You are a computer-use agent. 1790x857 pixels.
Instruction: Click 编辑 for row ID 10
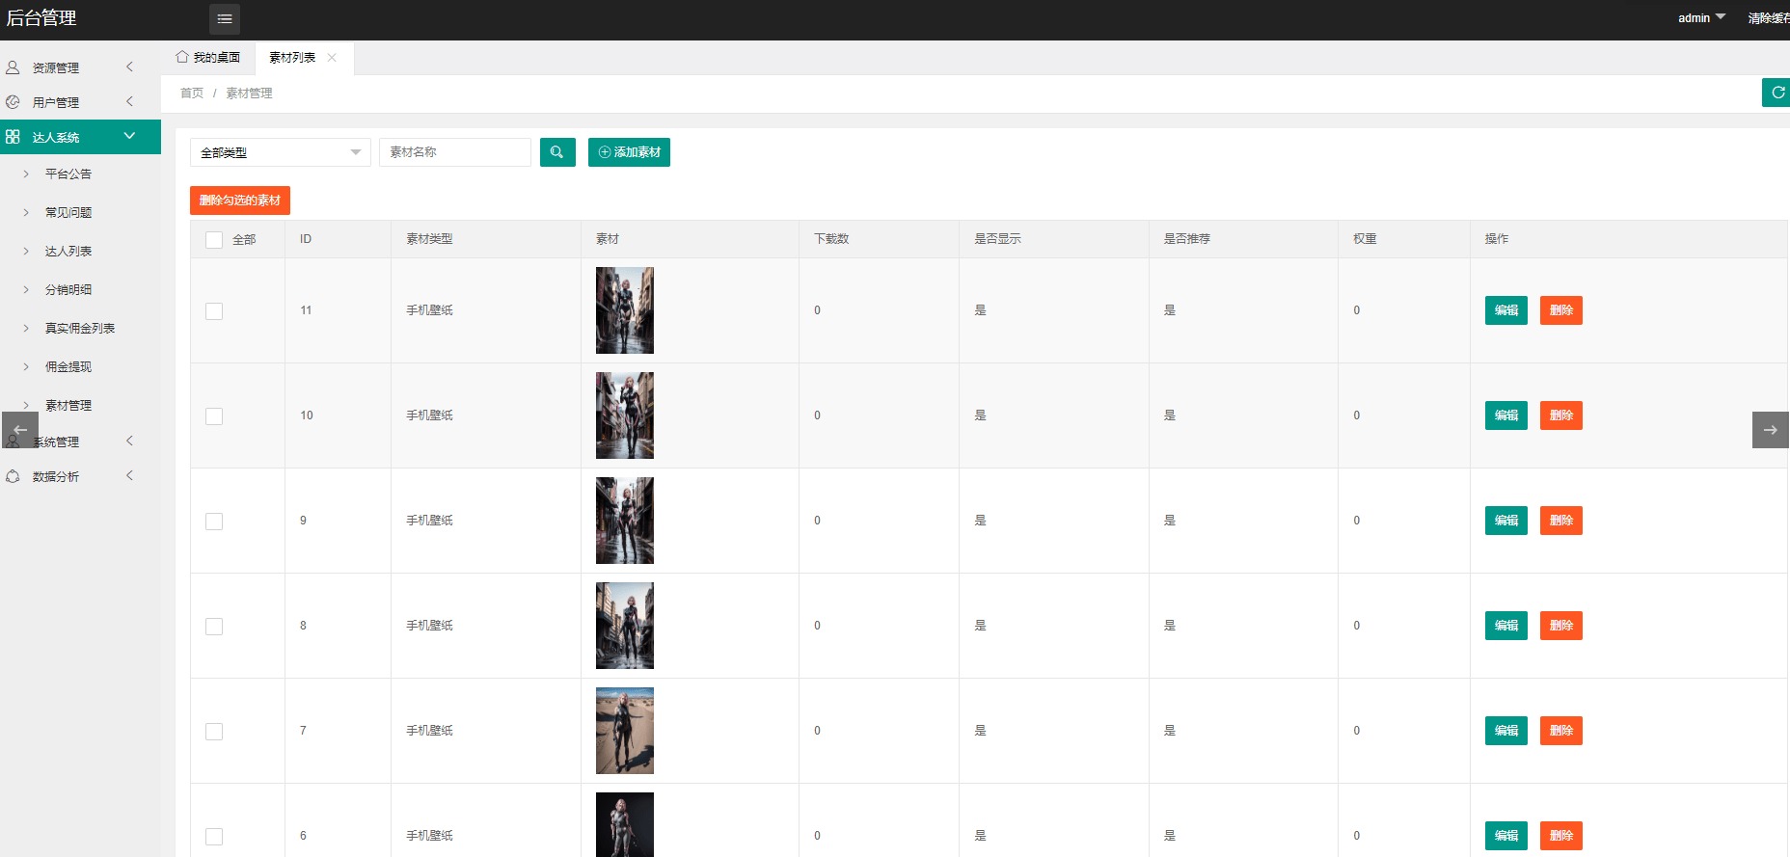pyautogui.click(x=1506, y=415)
